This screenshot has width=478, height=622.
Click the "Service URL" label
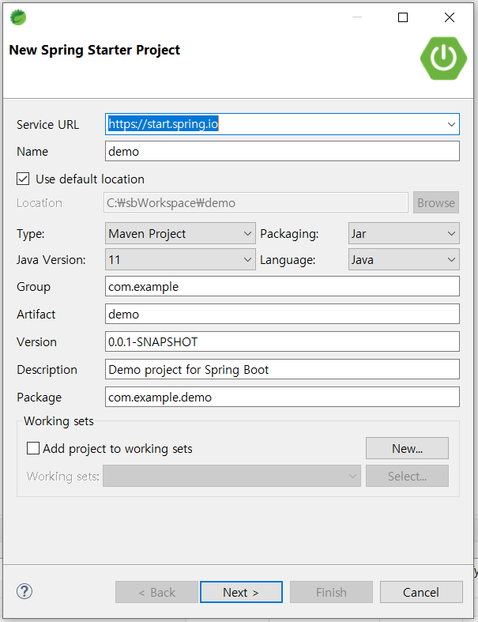pos(47,125)
